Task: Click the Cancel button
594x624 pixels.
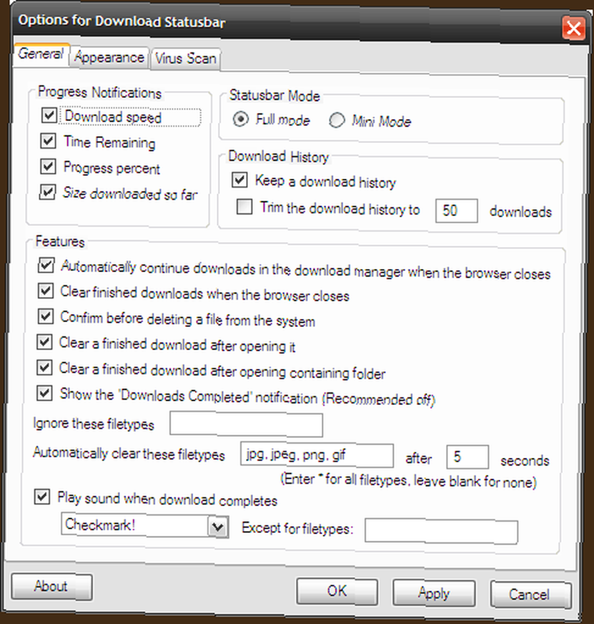Action: pos(531,595)
